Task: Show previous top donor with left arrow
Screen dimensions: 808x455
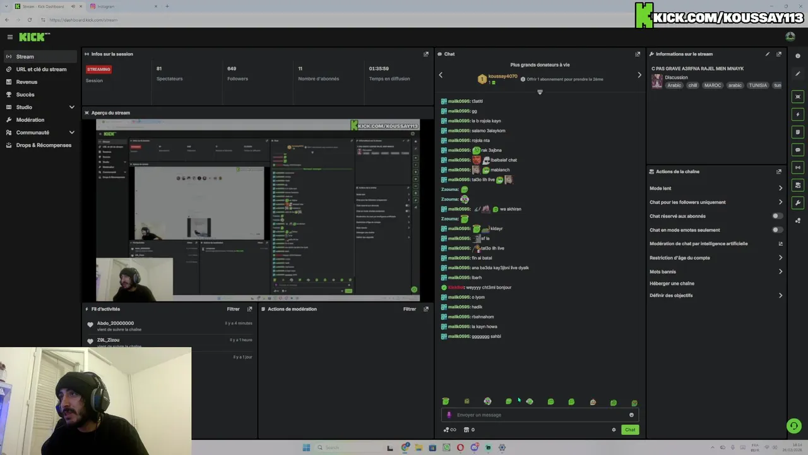Action: [x=441, y=75]
